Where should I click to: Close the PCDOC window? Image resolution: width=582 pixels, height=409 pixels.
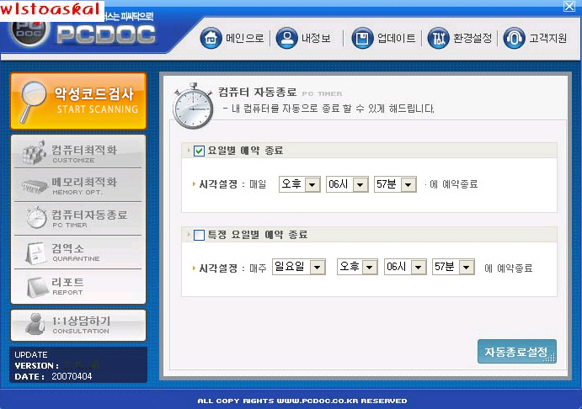(569, 6)
